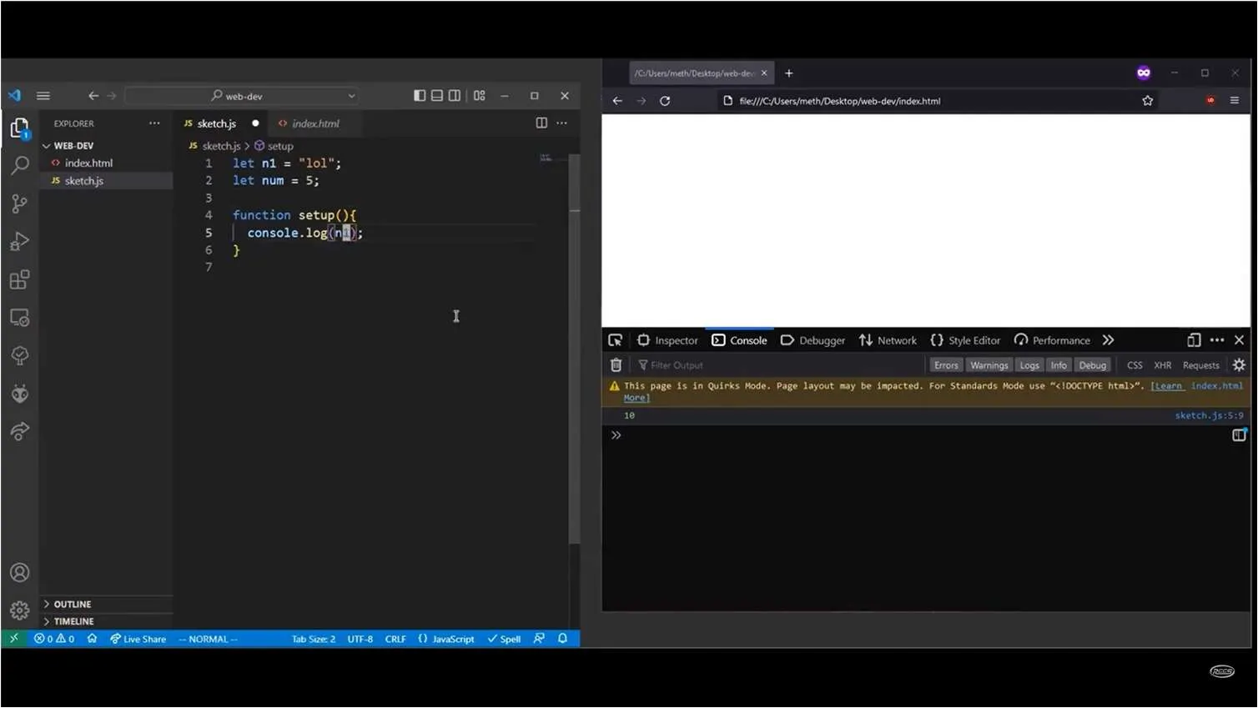1258x708 pixels.
Task: Open sketch.js:5:9 from the console log entry
Action: [1209, 414]
